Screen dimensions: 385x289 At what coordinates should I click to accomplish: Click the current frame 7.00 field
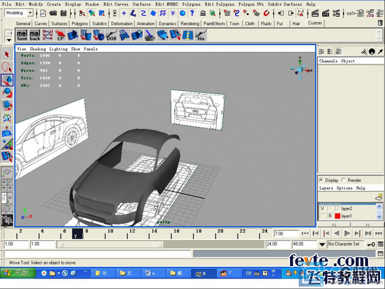pyautogui.click(x=286, y=234)
